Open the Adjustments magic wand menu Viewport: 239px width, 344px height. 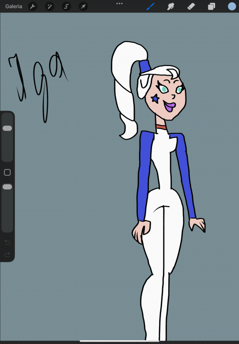point(50,6)
